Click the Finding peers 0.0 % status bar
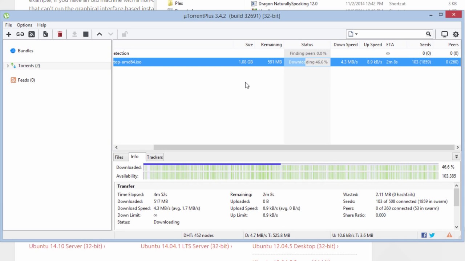 pos(307,53)
